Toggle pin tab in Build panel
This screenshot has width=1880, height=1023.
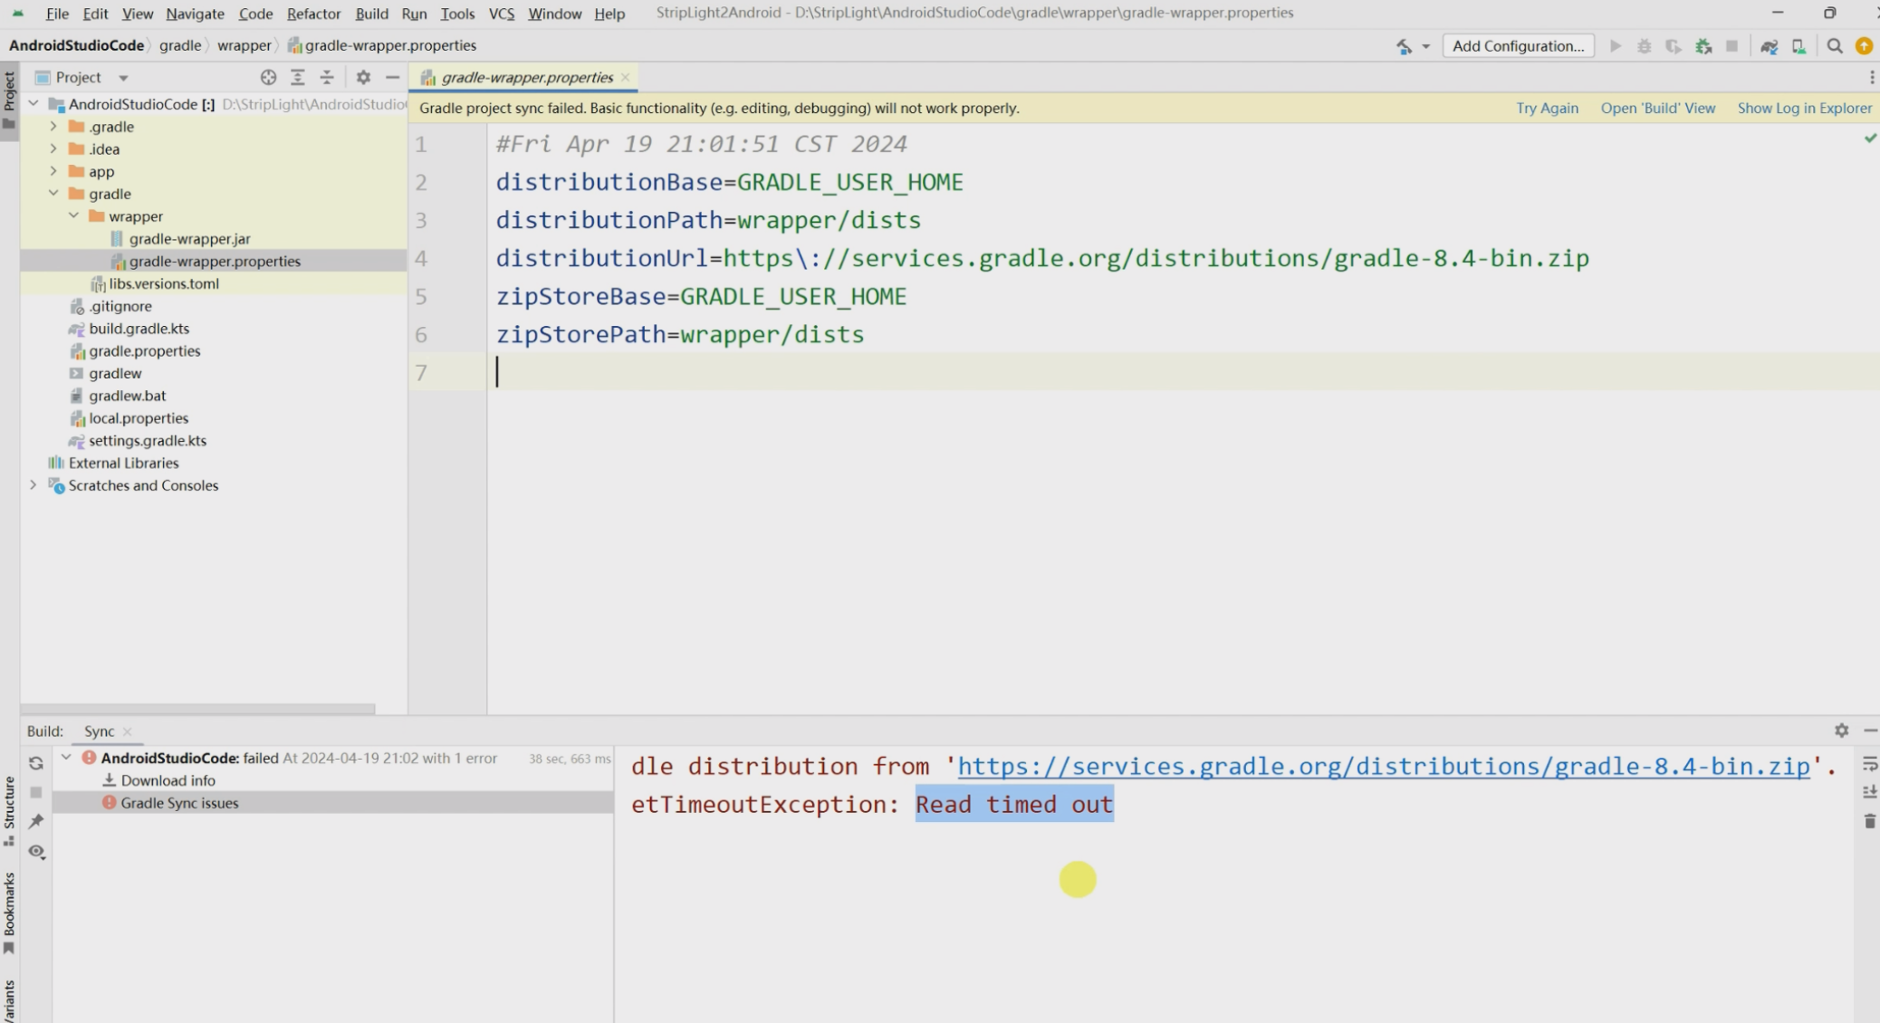click(36, 821)
